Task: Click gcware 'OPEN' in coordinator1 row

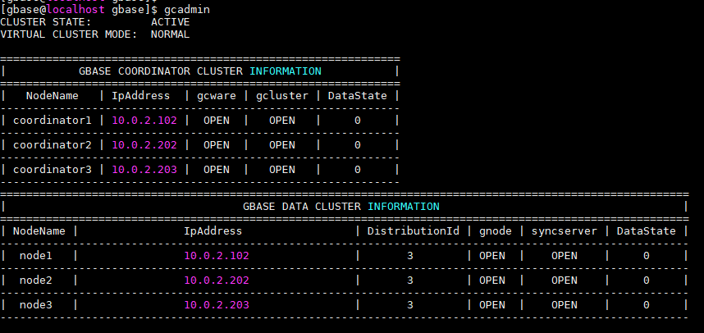Action: pos(217,121)
